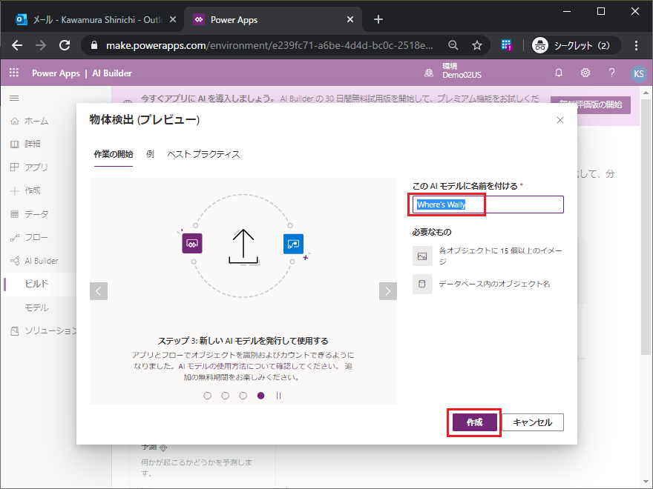
Task: Click the database requirement icon
Action: click(422, 284)
